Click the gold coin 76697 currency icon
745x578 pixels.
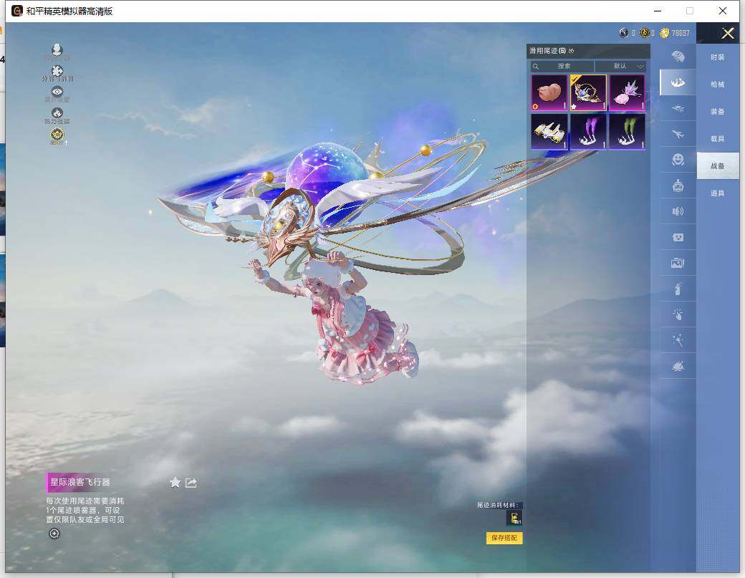click(665, 33)
